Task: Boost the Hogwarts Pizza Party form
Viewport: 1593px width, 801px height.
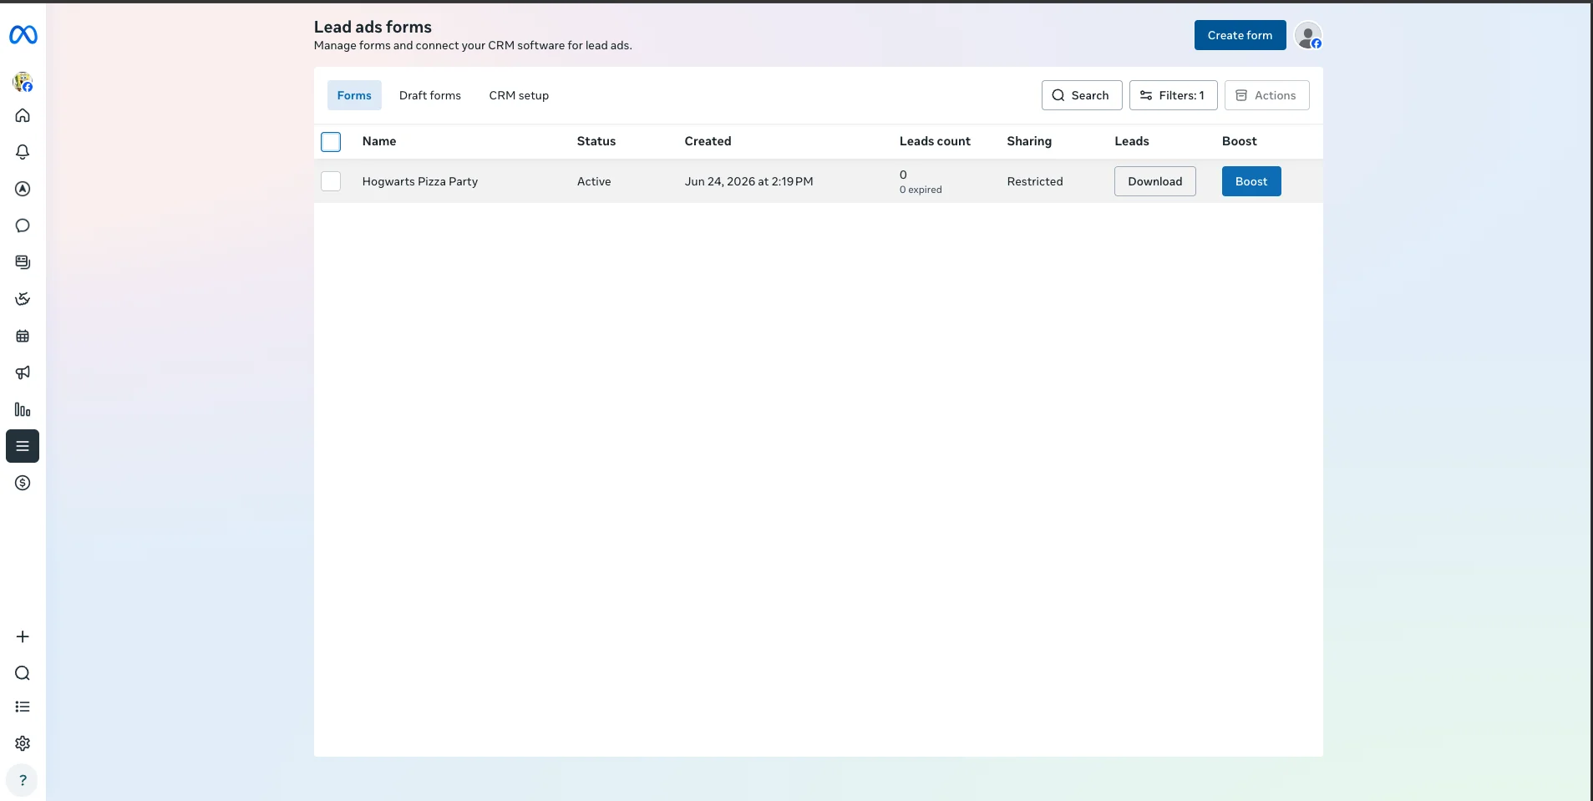Action: tap(1251, 181)
